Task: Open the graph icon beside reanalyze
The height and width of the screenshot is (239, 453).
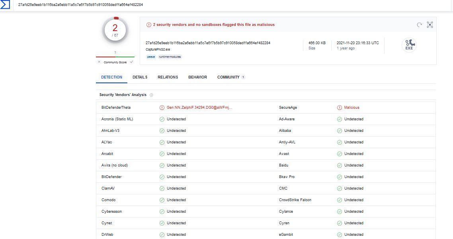Action: 430,25
